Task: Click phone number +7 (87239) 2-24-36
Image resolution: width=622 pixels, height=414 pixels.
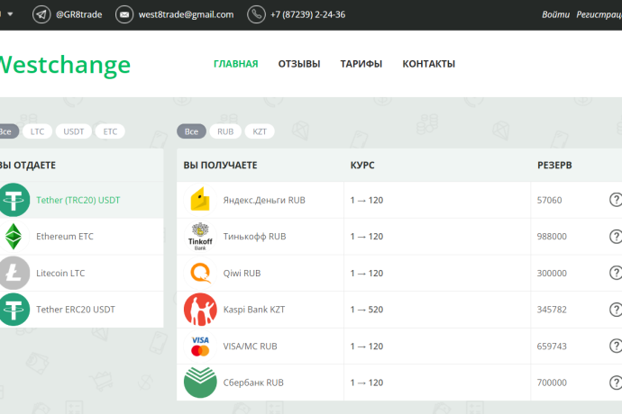Action: (x=307, y=14)
